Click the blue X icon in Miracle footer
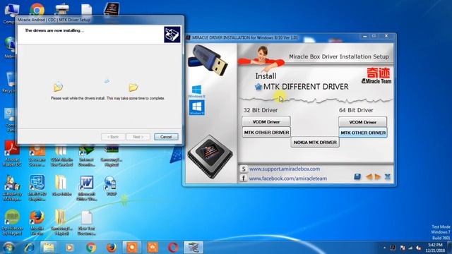 coord(388,177)
